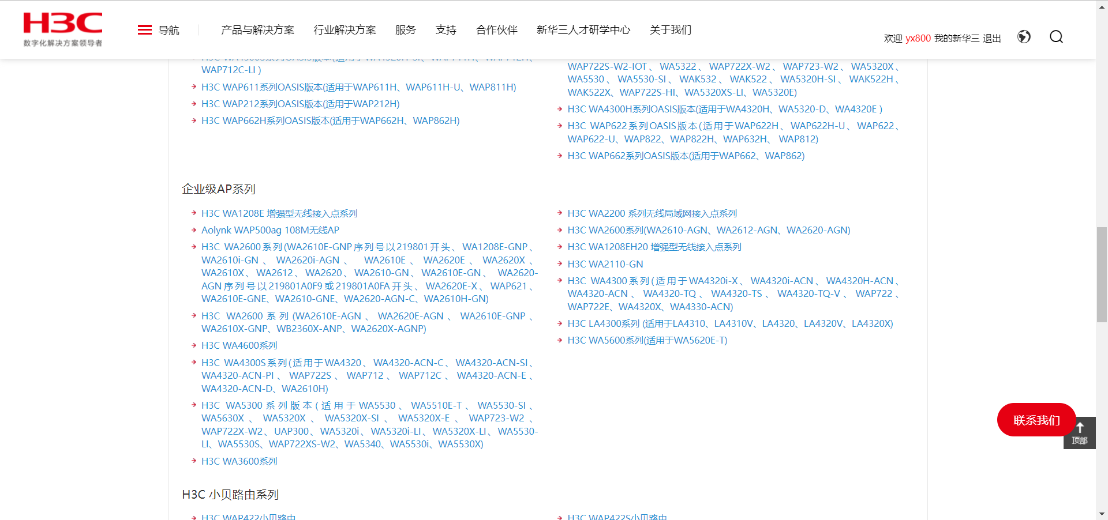This screenshot has width=1108, height=520.
Task: Open the search magnifier icon
Action: (x=1056, y=37)
